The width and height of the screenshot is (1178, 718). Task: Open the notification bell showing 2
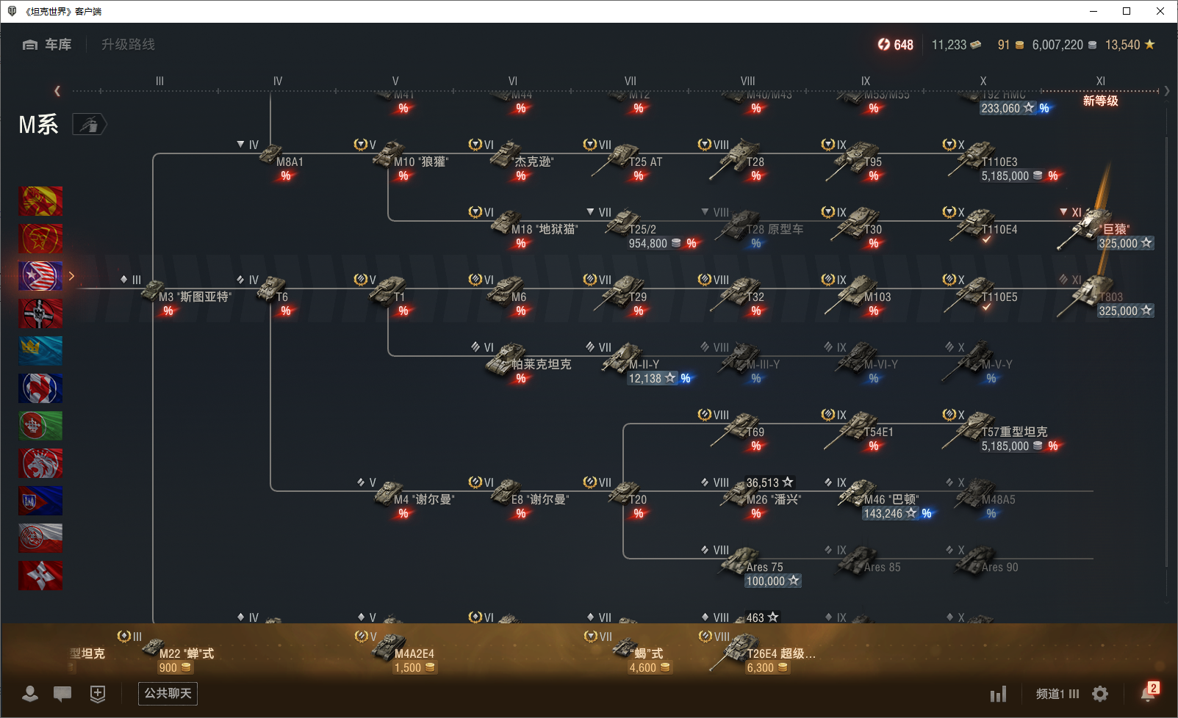coord(1149,692)
